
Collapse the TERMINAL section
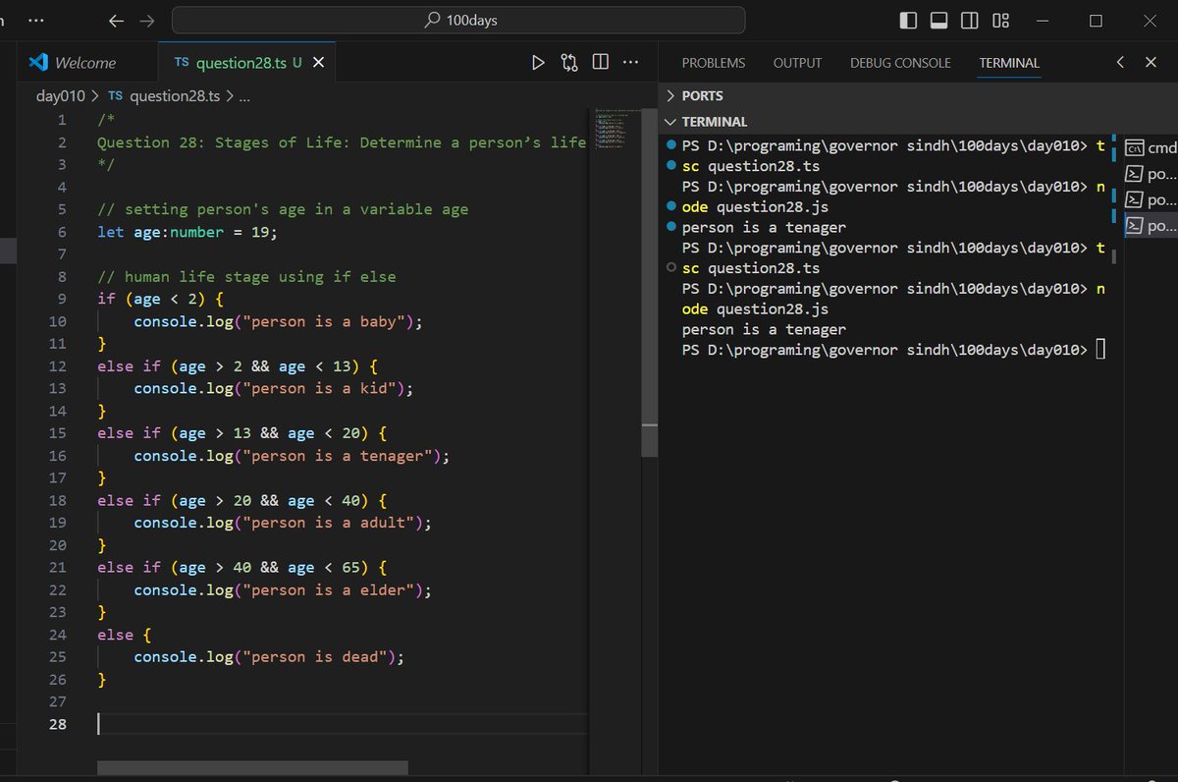[x=714, y=122]
